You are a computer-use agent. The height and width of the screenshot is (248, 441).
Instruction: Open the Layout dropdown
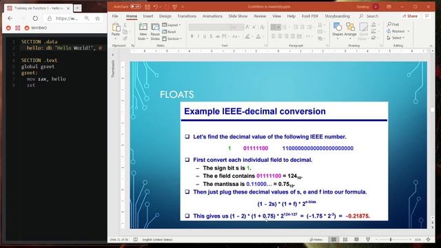172,25
